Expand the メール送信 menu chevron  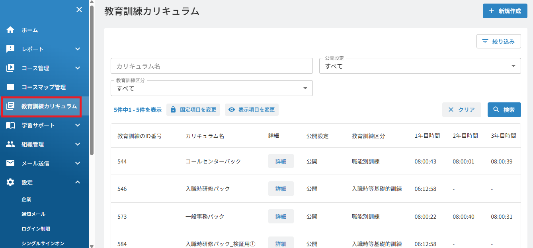point(78,163)
